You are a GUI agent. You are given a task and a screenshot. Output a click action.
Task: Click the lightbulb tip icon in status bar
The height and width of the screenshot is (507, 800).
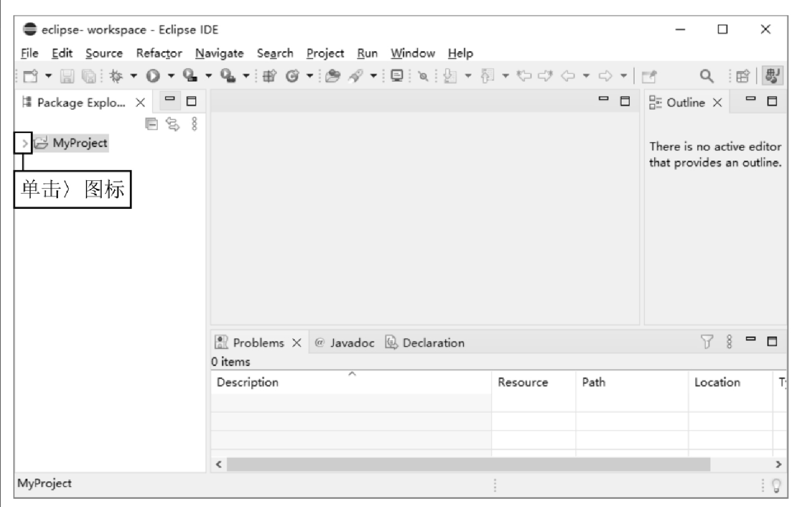point(776,486)
